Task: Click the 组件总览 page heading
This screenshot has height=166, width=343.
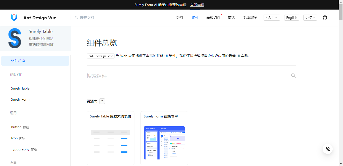Action: click(x=102, y=43)
